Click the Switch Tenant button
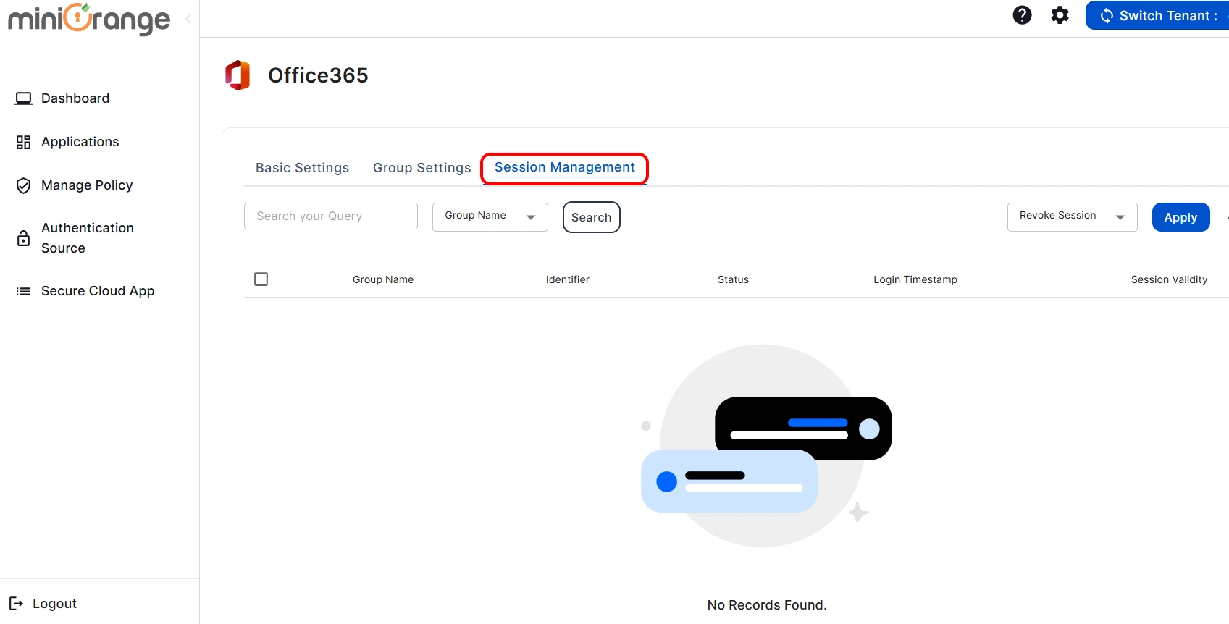Viewport: 1229px width, 624px height. 1157,15
